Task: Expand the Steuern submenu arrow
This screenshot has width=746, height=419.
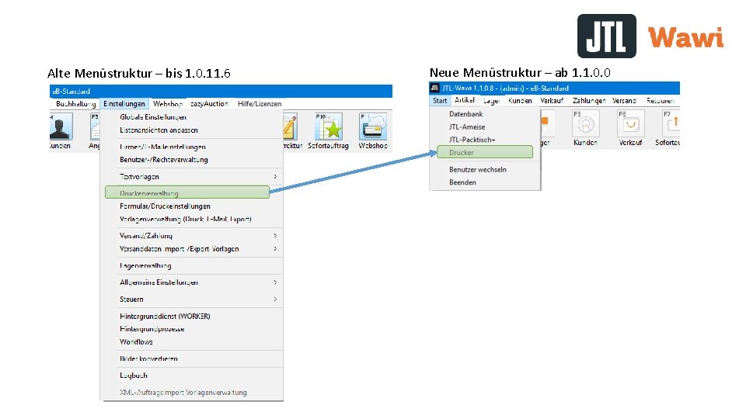Action: click(x=275, y=300)
